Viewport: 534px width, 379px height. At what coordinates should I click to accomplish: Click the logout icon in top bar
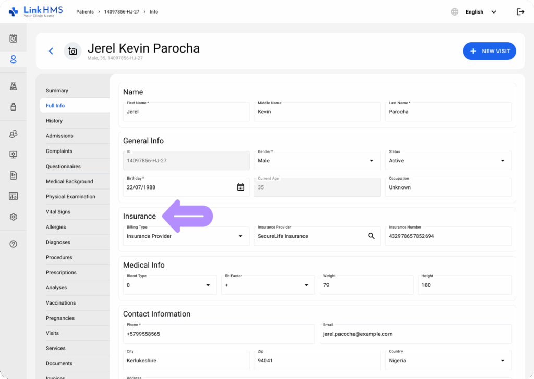520,12
